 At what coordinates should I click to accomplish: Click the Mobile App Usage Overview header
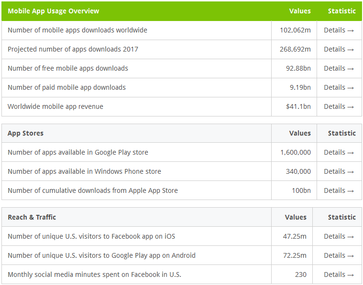tap(54, 11)
